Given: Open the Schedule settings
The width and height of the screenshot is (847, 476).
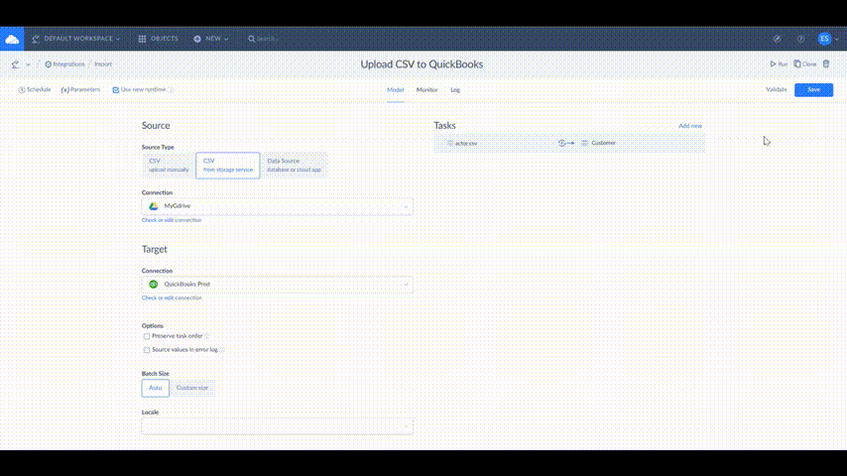Looking at the screenshot, I should tap(35, 89).
